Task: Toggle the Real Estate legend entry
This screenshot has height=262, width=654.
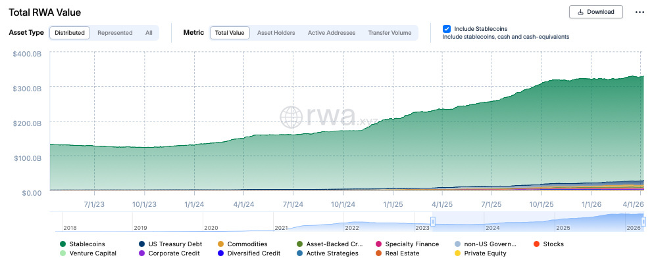Action: (x=397, y=253)
